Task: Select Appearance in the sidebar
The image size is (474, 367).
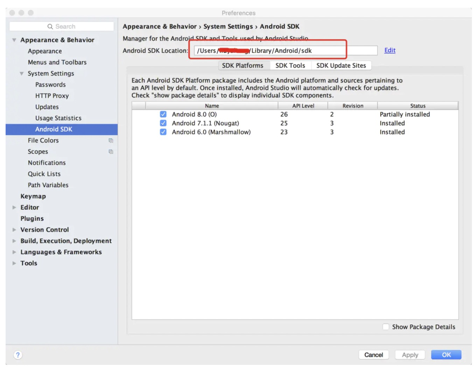Action: tap(45, 51)
